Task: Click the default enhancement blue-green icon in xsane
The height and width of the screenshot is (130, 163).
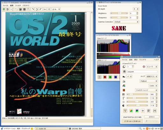Action: pos(137,111)
